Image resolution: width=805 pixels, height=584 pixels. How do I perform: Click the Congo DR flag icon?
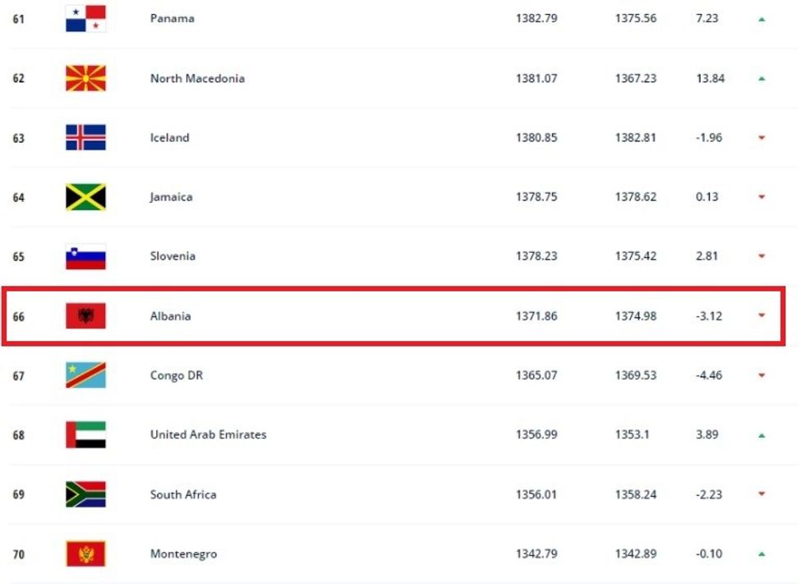click(85, 375)
